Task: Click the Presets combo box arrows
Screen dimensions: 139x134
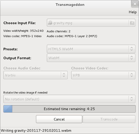Action: tap(132, 49)
